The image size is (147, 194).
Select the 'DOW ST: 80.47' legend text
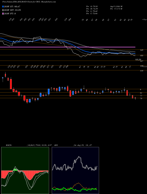[12, 6]
